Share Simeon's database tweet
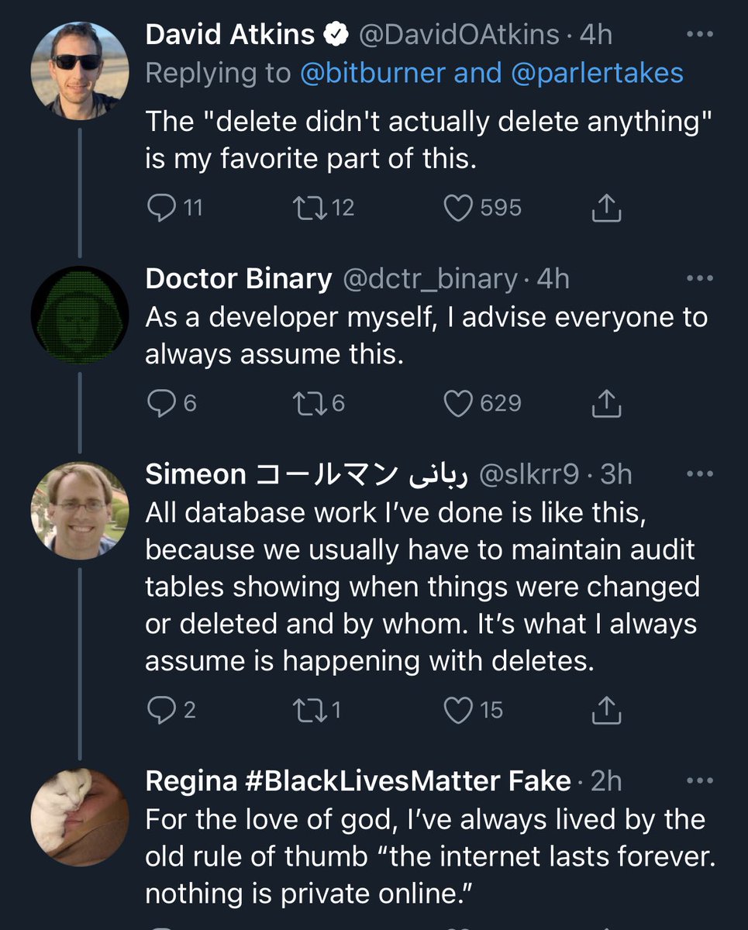 click(607, 709)
